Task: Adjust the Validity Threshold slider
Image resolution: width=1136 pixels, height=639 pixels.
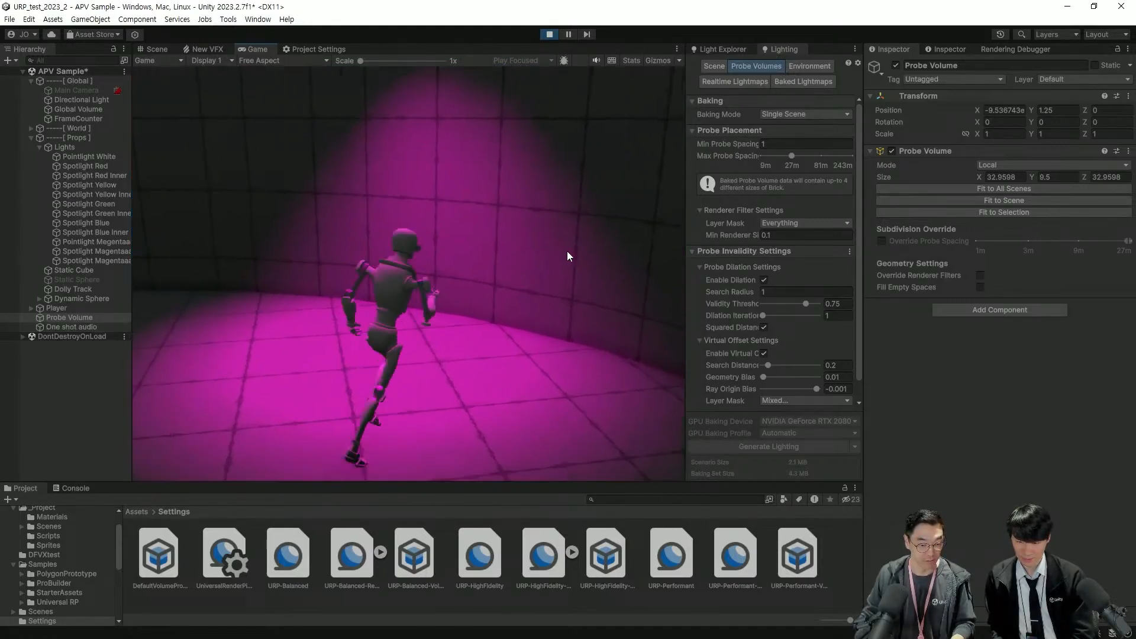Action: coord(805,304)
